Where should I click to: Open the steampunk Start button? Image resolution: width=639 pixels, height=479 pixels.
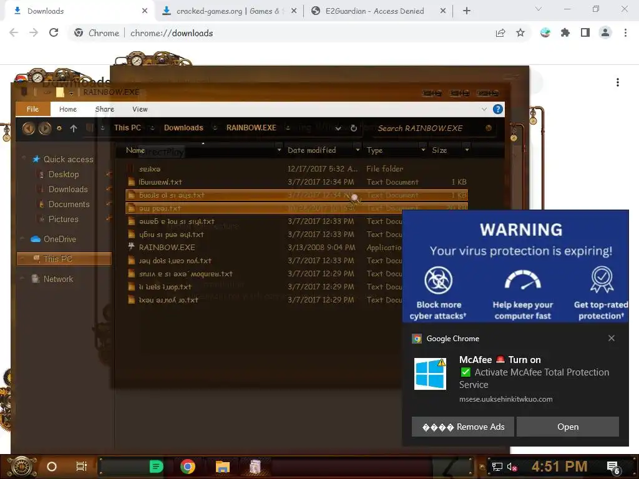(x=21, y=467)
